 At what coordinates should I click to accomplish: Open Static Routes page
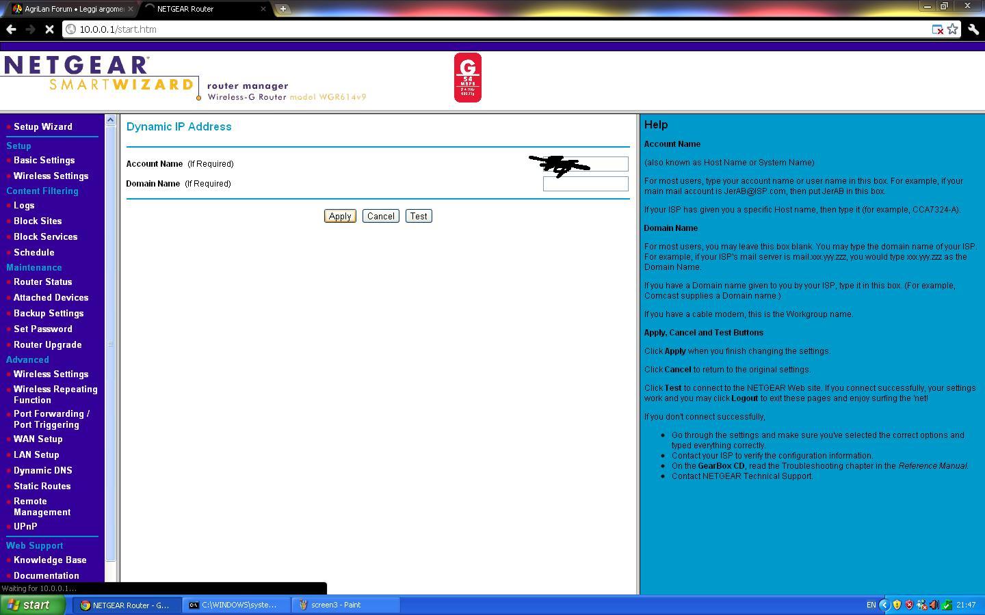(x=42, y=486)
